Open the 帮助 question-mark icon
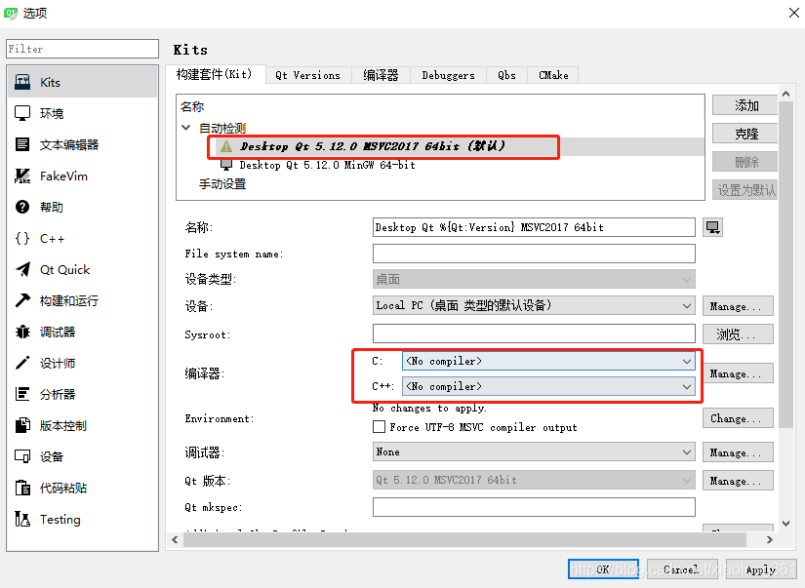The width and height of the screenshot is (805, 588). coord(22,207)
